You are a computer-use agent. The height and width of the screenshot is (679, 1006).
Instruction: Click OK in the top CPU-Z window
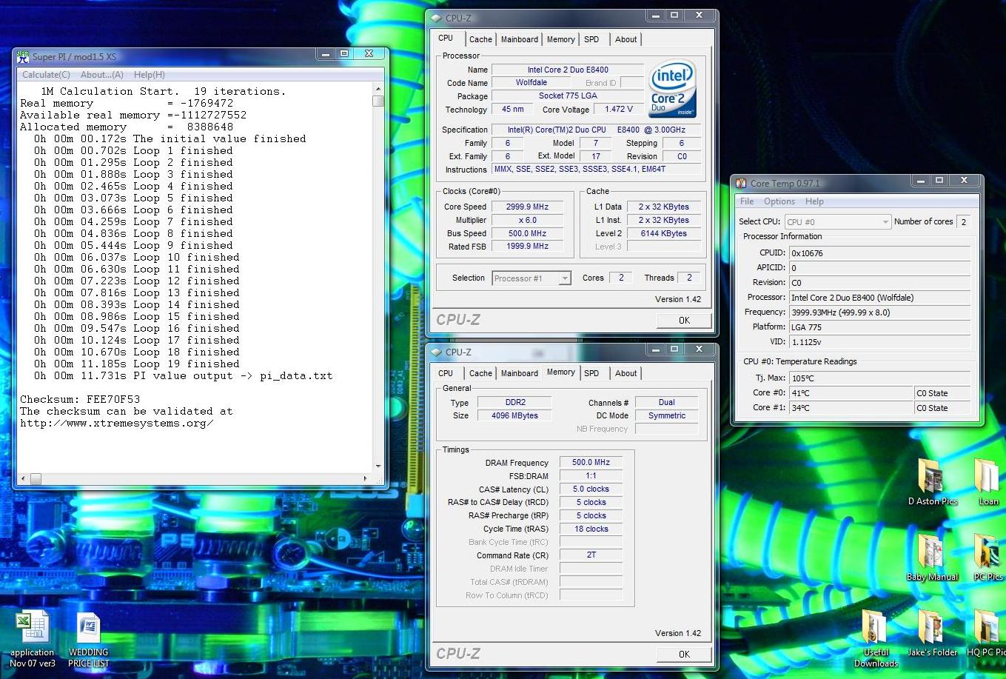[x=684, y=321]
